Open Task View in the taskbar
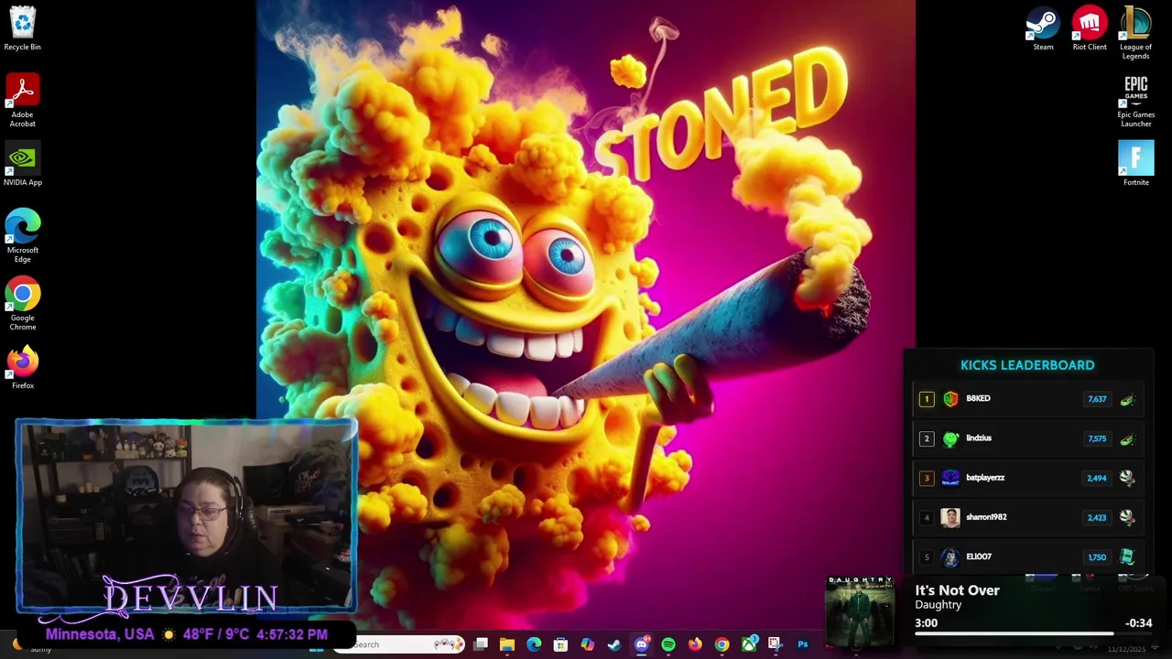The height and width of the screenshot is (659, 1172). point(481,644)
